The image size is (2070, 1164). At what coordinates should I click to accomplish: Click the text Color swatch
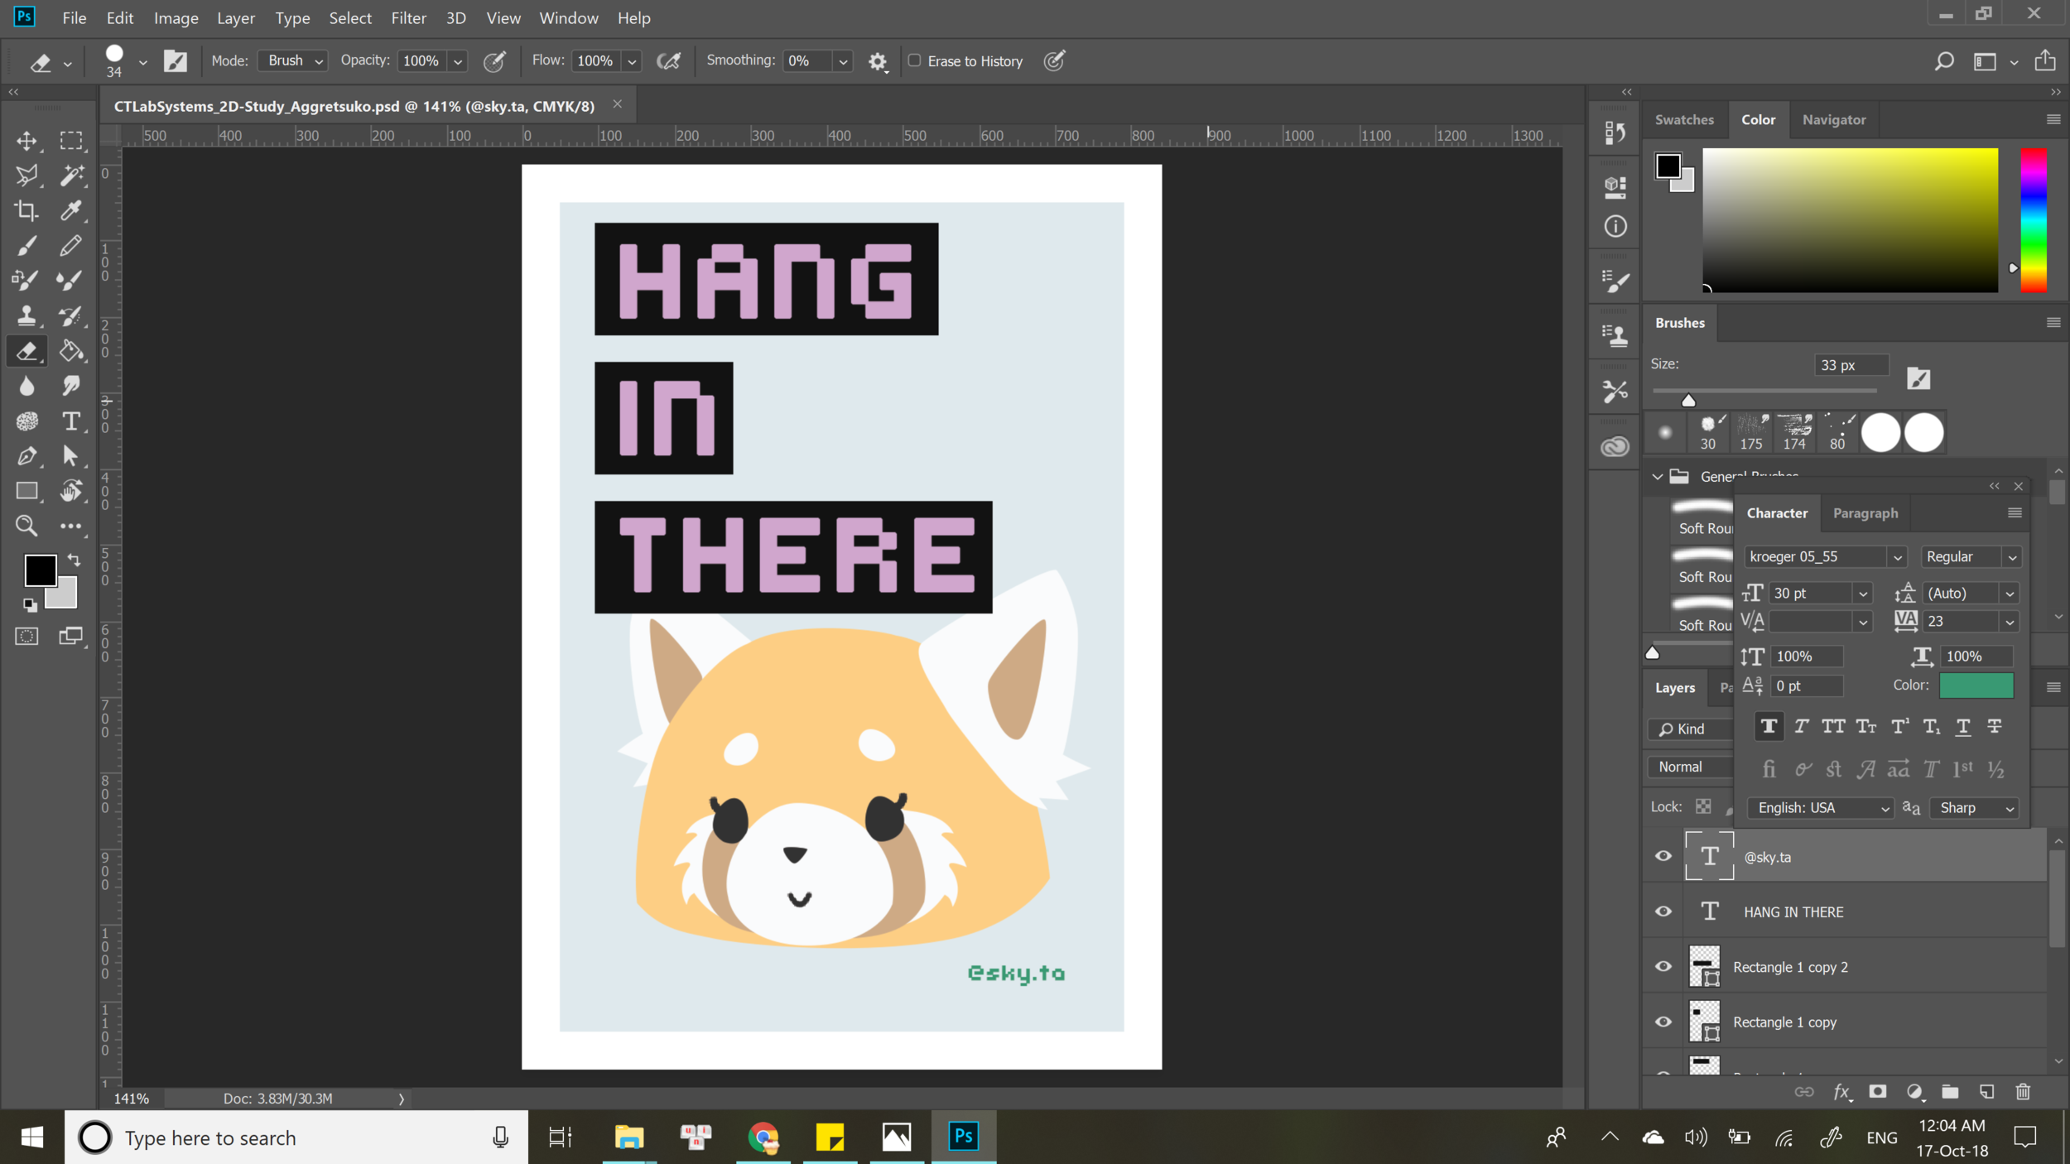click(1976, 685)
